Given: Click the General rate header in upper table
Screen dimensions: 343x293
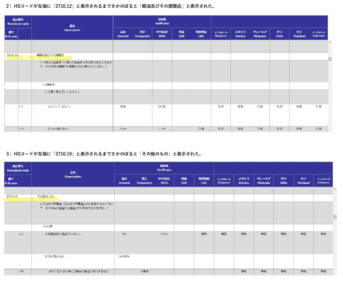Looking at the screenshot, I should click(123, 34).
